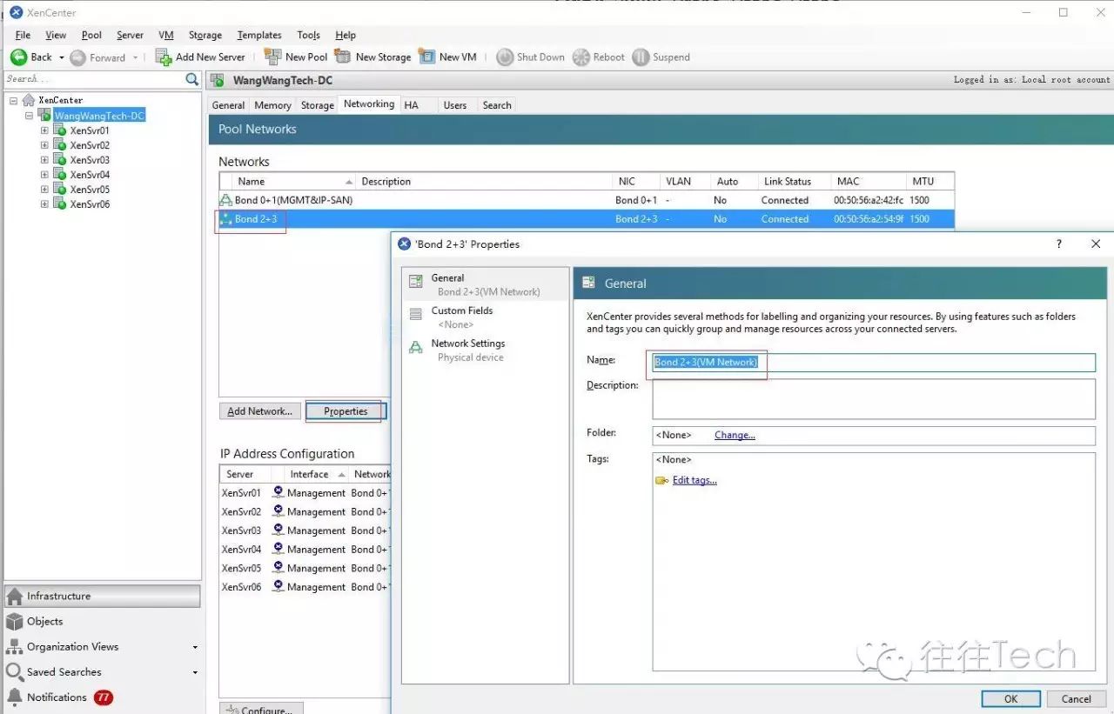
Task: Click the Add New Server icon
Action: [x=164, y=57]
